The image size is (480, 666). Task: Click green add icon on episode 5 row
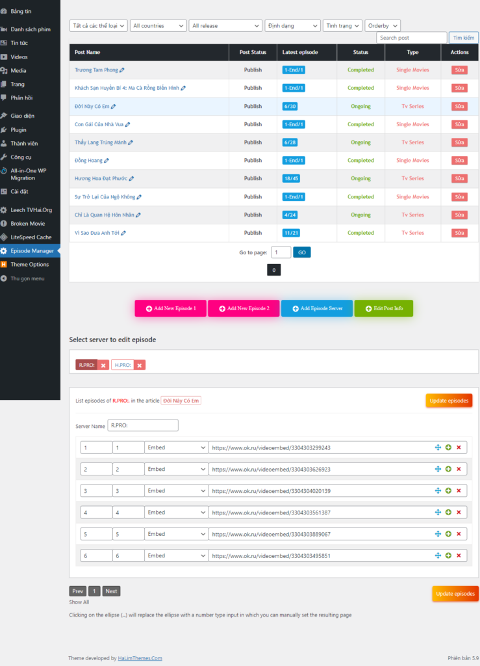coord(448,535)
